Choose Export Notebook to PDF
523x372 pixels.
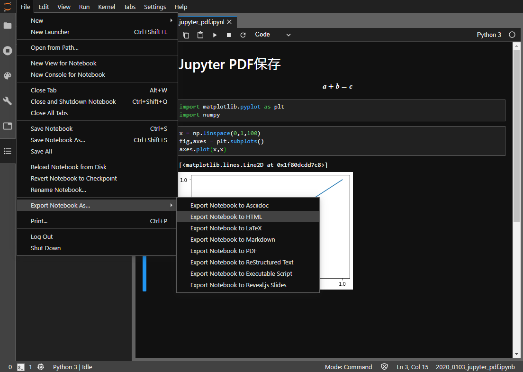click(x=248, y=251)
